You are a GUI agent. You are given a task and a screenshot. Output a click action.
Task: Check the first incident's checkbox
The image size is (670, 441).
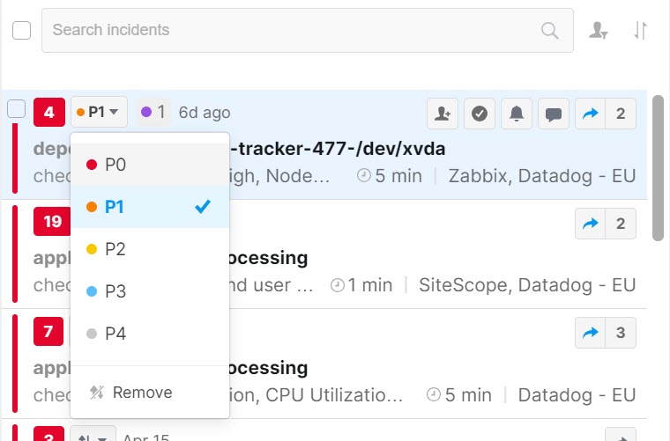click(17, 109)
